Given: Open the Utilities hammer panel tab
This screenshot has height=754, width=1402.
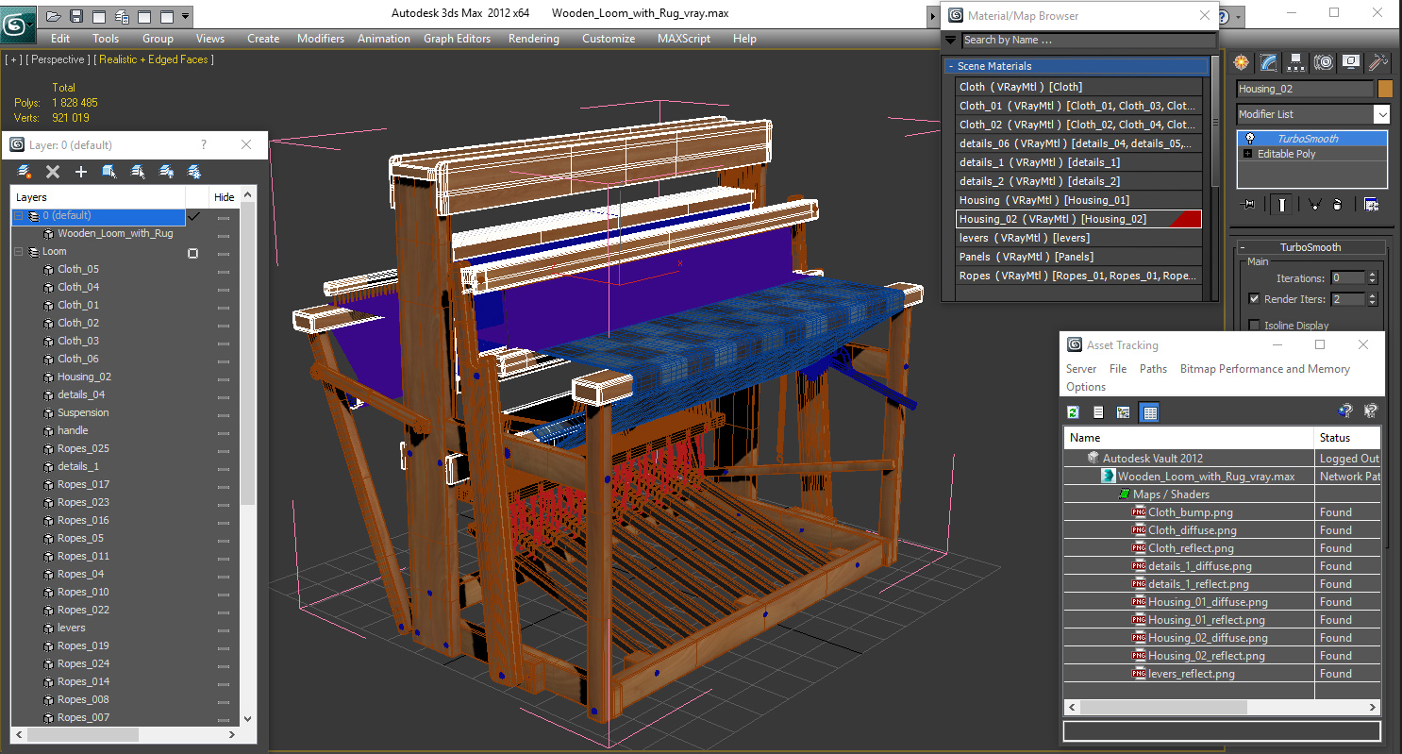Looking at the screenshot, I should 1378,62.
